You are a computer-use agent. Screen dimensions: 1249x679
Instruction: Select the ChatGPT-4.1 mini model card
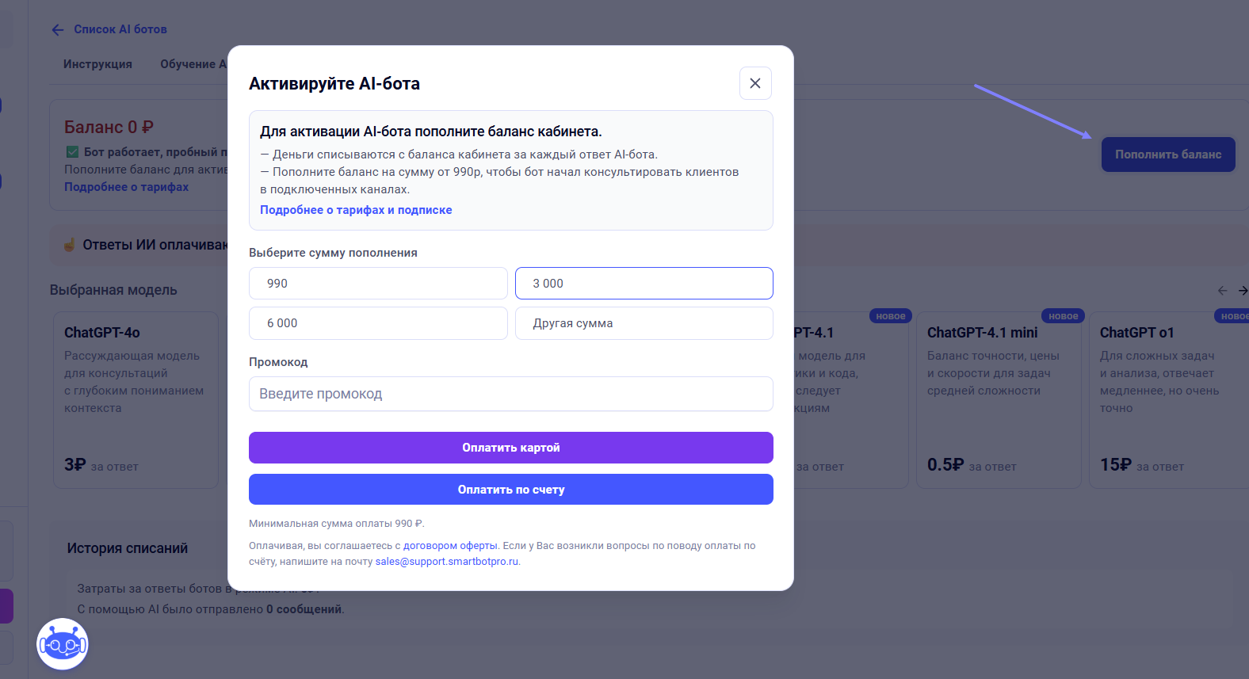[998, 399]
